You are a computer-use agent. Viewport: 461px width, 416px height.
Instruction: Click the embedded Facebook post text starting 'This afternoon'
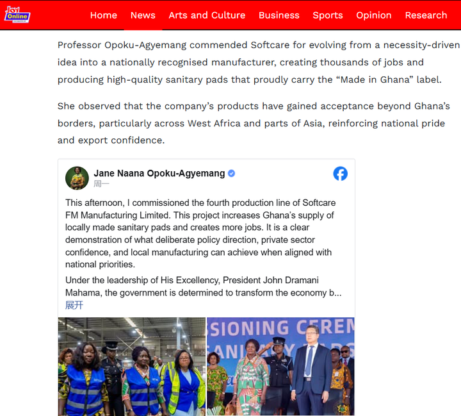(x=200, y=233)
